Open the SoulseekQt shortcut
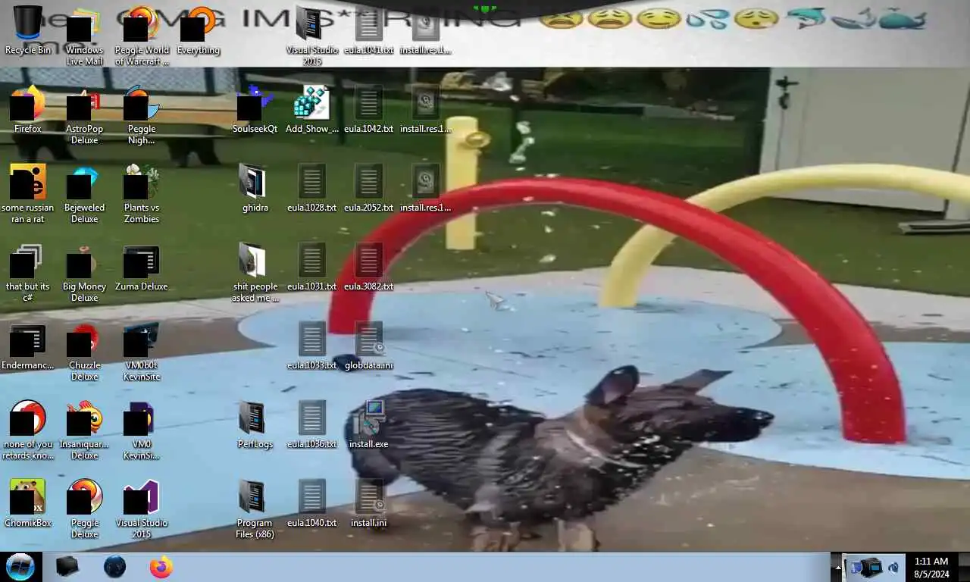 (x=255, y=109)
